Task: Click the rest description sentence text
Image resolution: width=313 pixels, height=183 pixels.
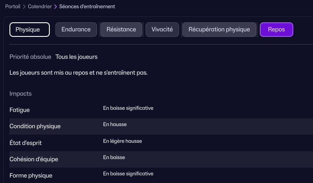Action: tap(79, 73)
